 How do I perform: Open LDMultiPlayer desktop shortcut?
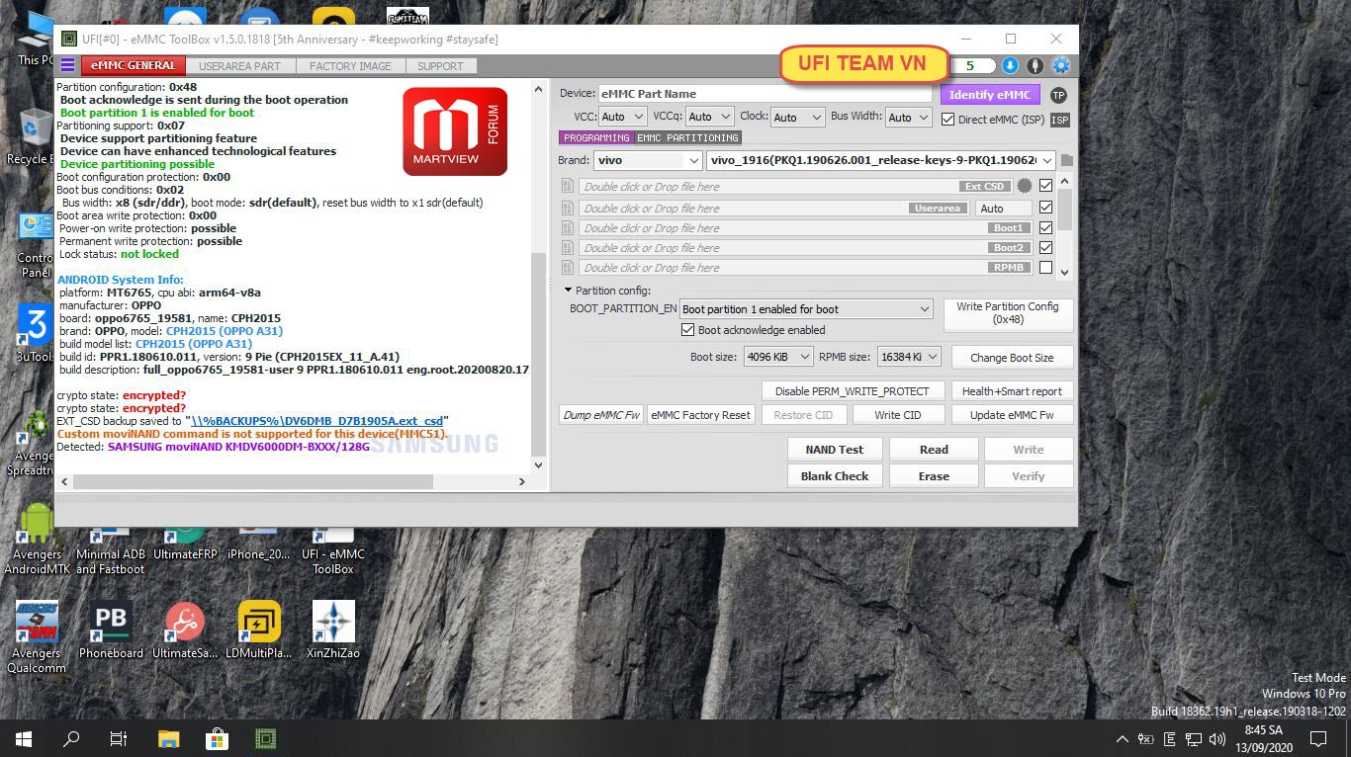point(259,630)
